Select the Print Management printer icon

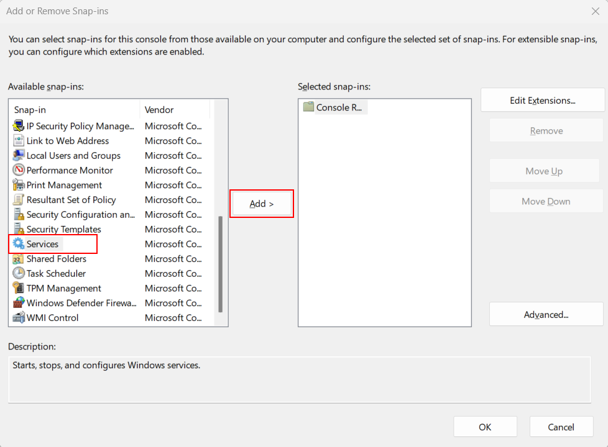(19, 185)
